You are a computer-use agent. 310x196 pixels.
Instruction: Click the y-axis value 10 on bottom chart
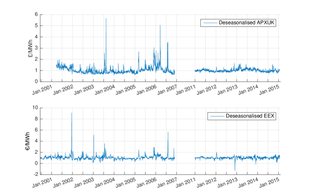click(x=35, y=107)
